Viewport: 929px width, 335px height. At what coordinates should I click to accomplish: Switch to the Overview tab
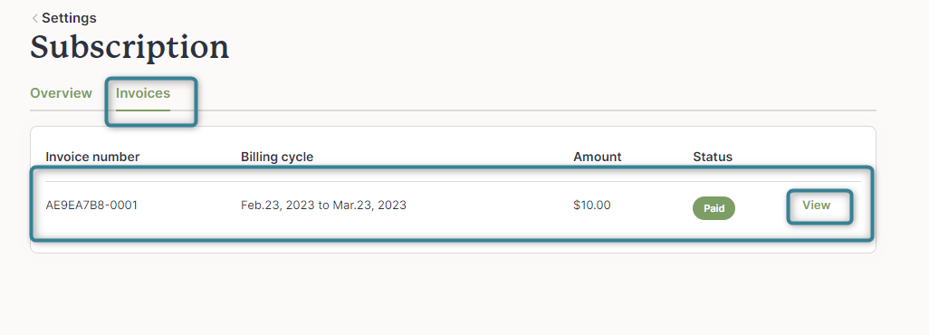pos(61,93)
